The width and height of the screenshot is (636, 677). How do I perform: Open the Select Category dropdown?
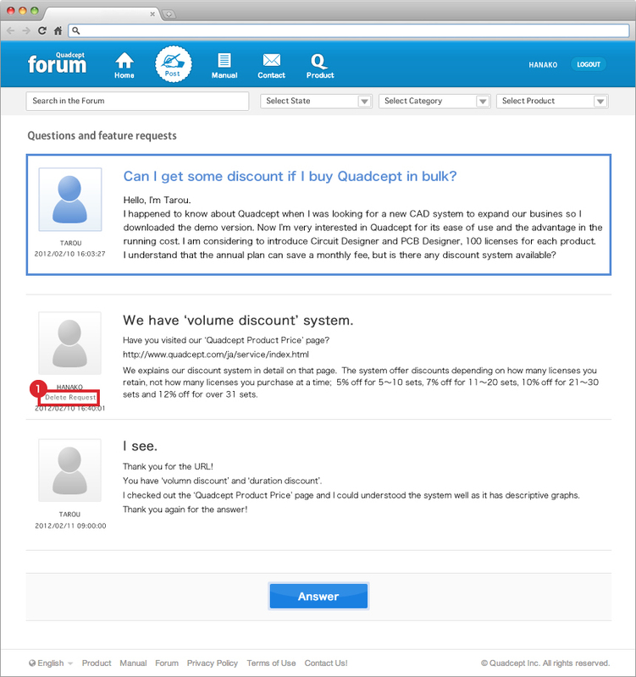pyautogui.click(x=435, y=101)
